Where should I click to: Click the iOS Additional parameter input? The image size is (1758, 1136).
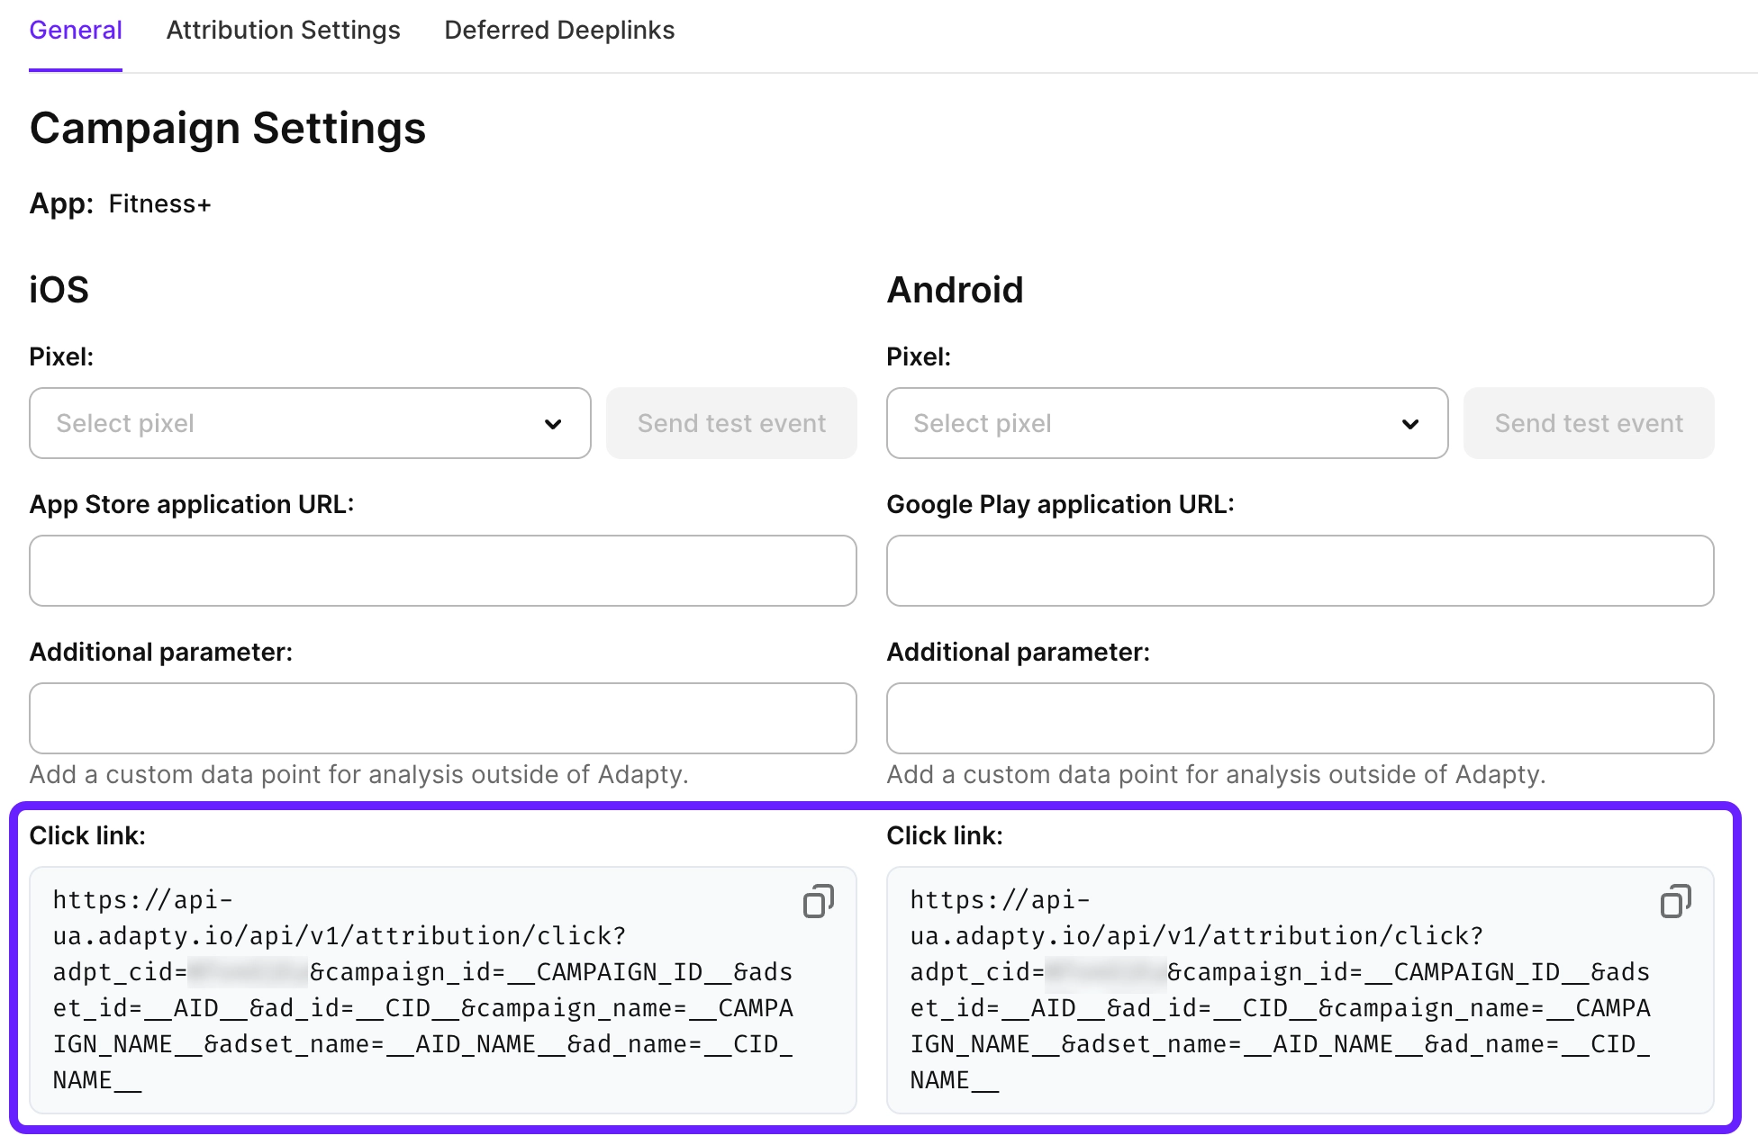tap(442, 718)
